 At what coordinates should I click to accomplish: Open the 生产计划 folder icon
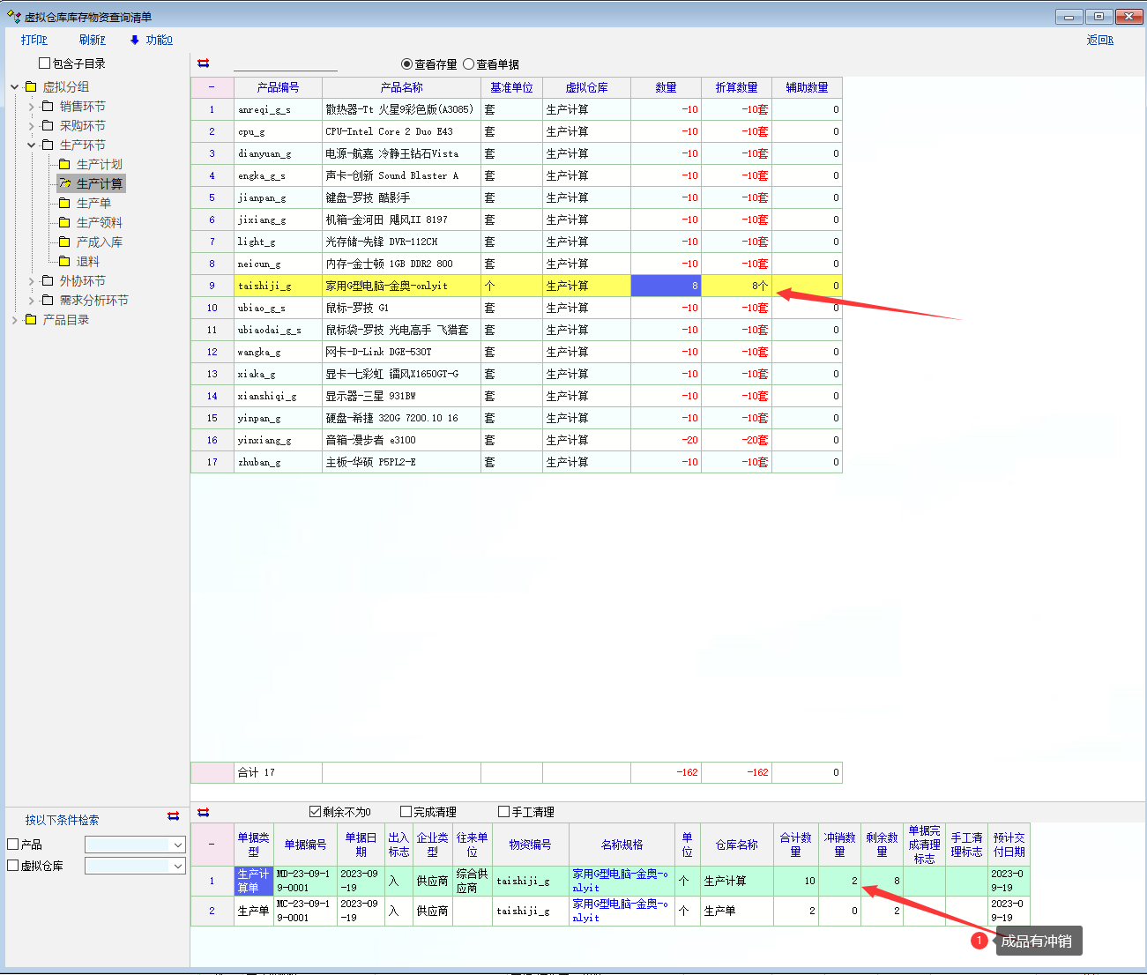(64, 164)
